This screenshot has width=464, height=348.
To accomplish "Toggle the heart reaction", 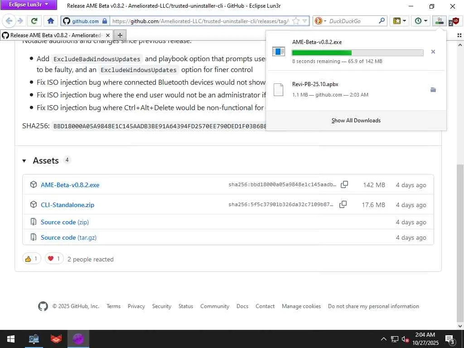I will click(54, 259).
